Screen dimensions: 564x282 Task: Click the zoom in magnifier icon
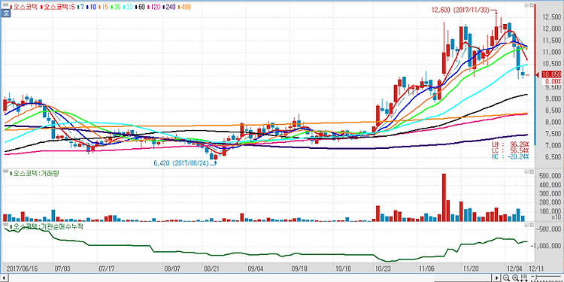coord(515,277)
